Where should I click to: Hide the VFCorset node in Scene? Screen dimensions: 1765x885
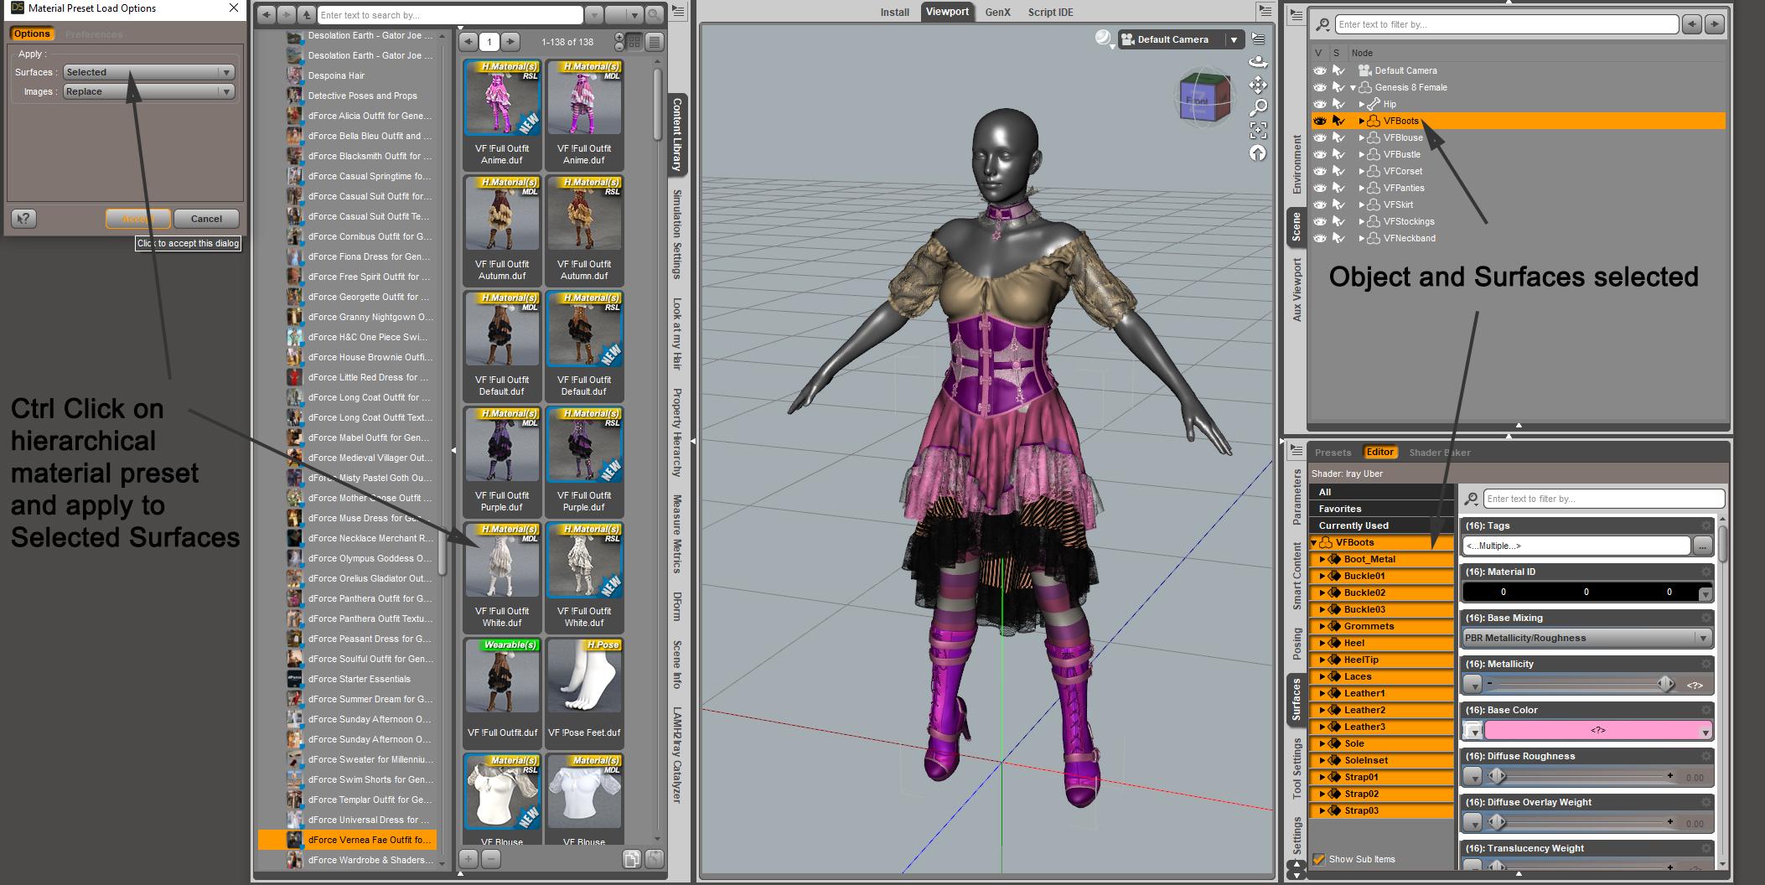pyautogui.click(x=1320, y=171)
